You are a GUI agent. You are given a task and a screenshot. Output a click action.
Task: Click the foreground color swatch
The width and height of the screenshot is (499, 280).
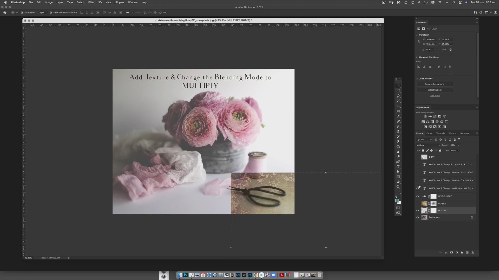point(397,200)
